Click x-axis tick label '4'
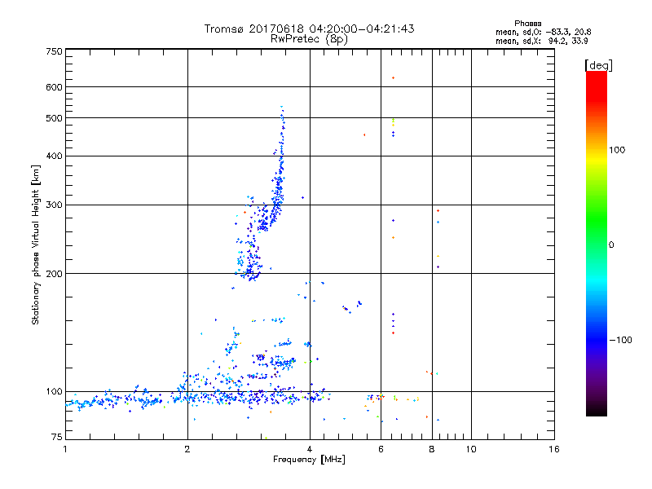The height and width of the screenshot is (489, 652). pos(310,450)
